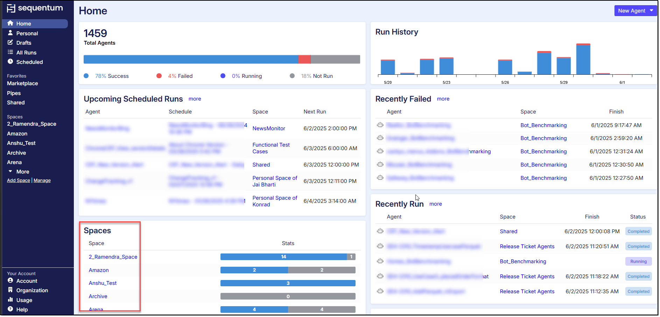Open Amazon space in Spaces table
This screenshot has width=660, height=317.
pyautogui.click(x=99, y=270)
